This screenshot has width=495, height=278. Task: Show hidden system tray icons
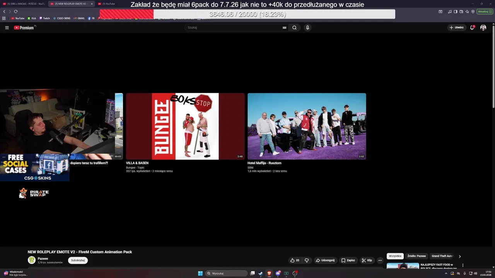click(x=446, y=273)
